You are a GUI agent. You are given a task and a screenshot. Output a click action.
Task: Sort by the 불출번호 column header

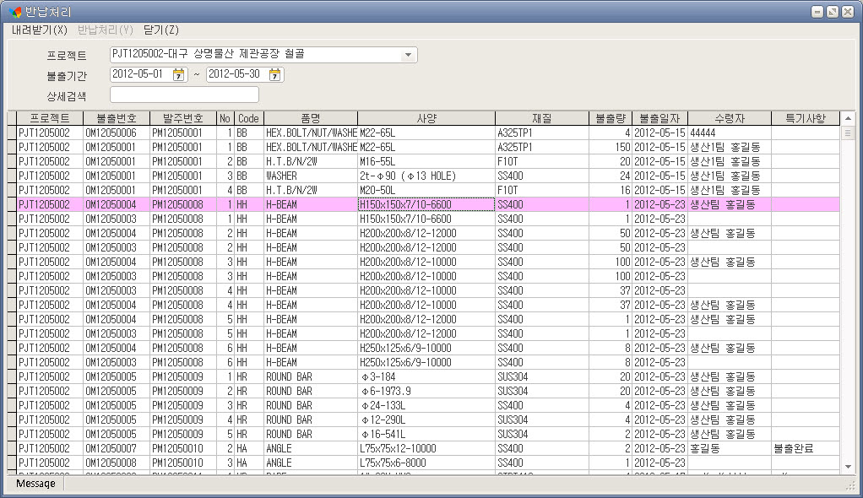117,118
